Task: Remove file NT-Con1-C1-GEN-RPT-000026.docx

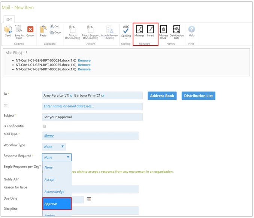Action: 84,69
